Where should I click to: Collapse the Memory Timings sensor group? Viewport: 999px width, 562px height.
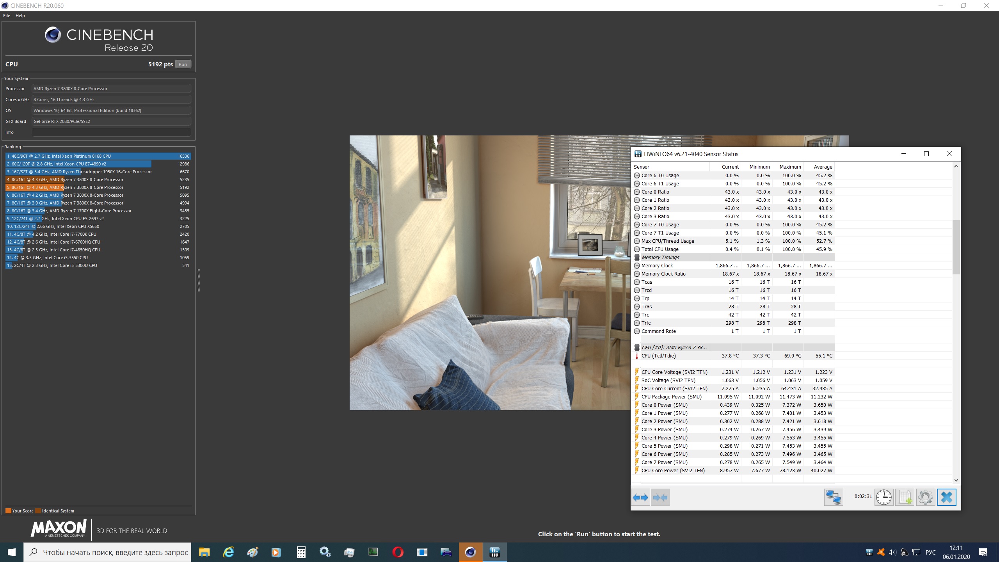(x=660, y=258)
